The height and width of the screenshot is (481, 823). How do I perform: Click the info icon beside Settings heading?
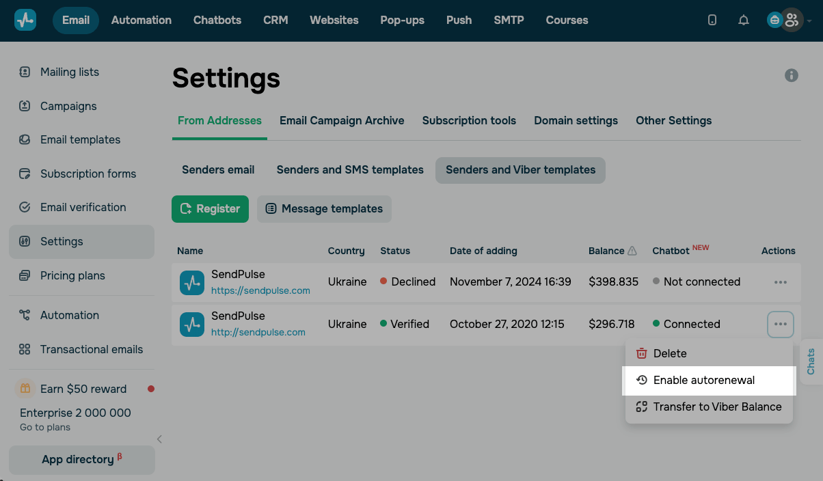tap(792, 75)
